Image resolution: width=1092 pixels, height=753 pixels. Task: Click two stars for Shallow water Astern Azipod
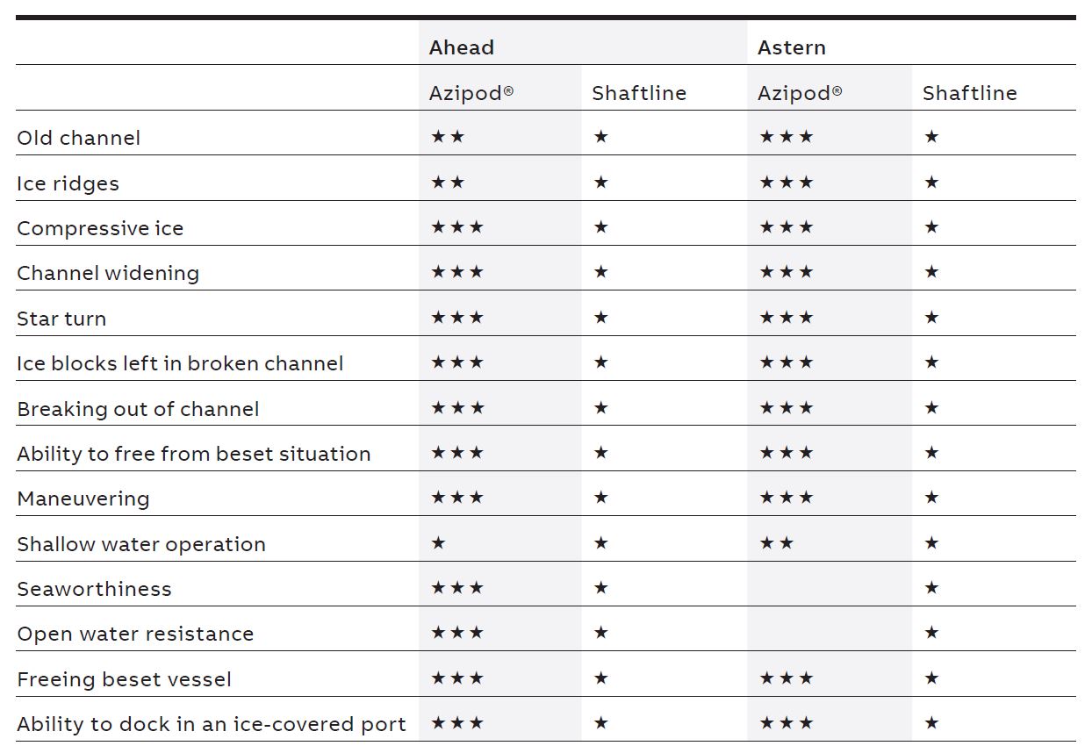click(x=776, y=543)
